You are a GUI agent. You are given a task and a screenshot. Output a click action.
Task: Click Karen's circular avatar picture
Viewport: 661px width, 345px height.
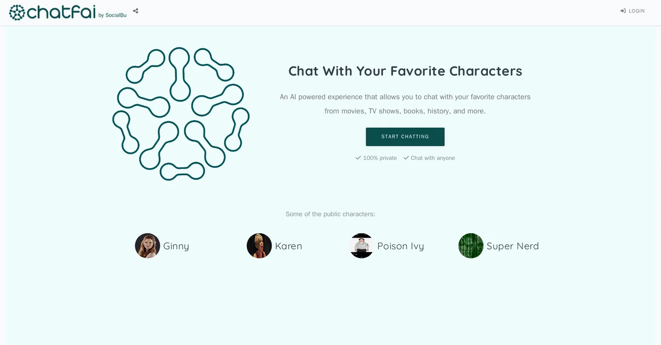[x=259, y=246]
